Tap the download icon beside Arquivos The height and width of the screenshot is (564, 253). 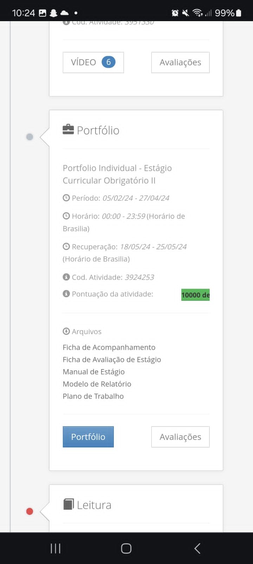66,331
